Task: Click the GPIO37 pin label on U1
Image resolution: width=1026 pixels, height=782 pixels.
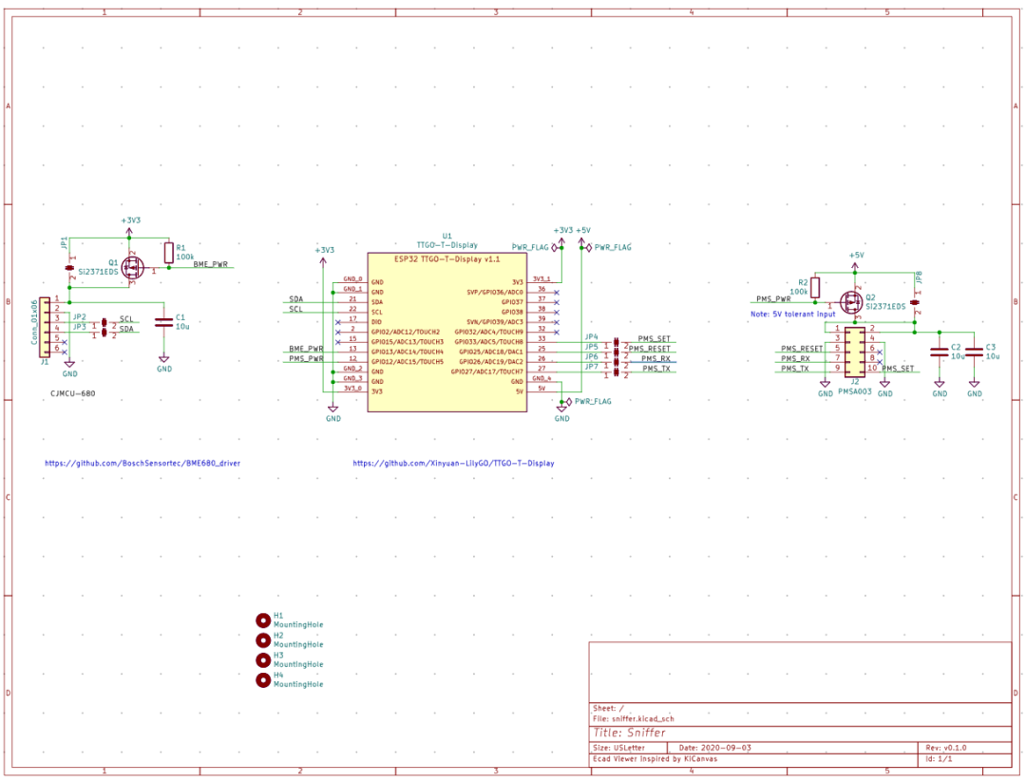Action: [x=512, y=302]
